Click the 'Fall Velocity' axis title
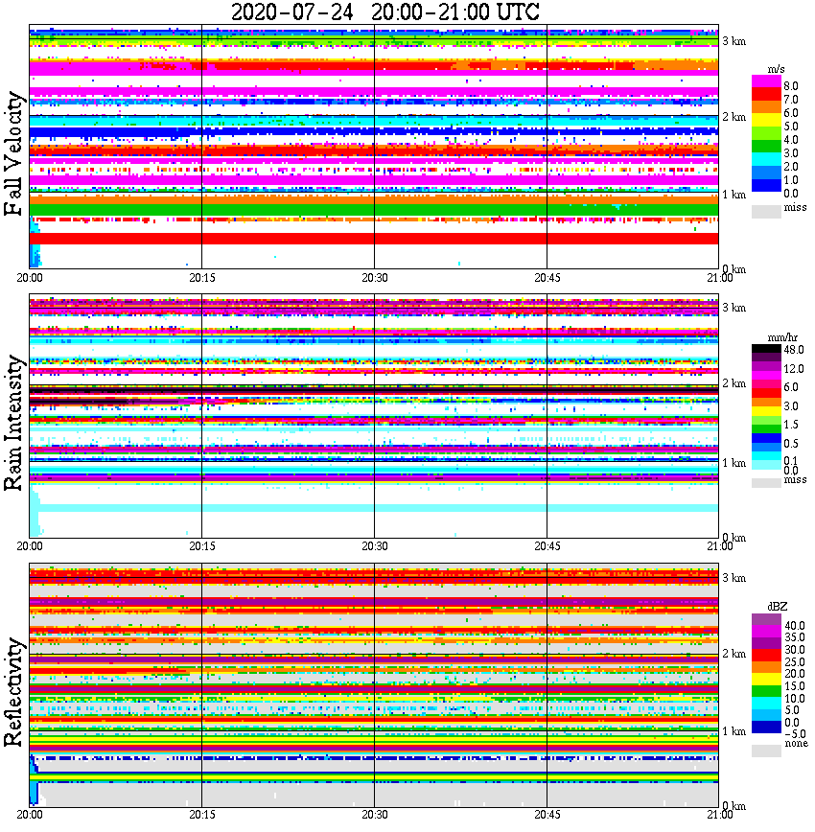Screen dimensions: 815x832 13,154
